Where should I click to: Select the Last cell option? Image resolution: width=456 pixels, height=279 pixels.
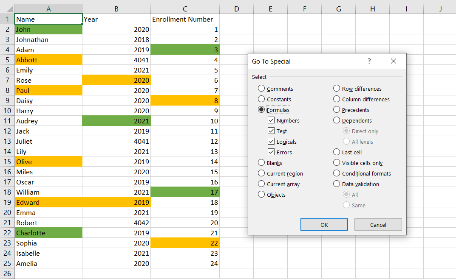347,152
